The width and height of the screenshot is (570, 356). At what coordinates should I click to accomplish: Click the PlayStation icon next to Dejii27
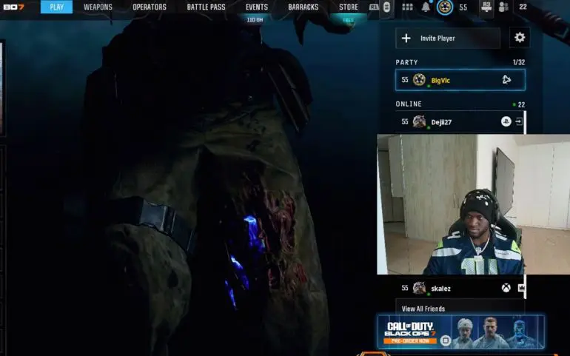tap(506, 121)
